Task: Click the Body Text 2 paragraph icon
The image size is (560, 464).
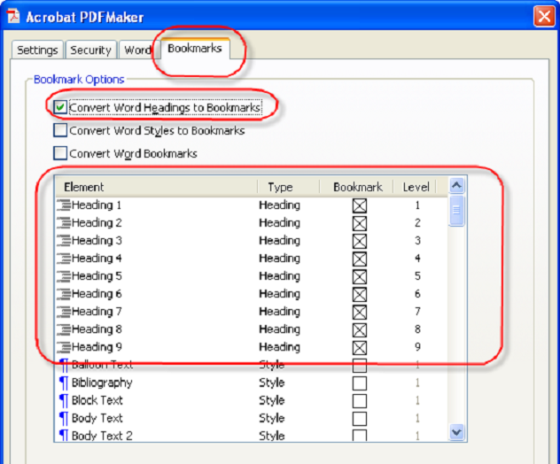Action: coord(64,436)
